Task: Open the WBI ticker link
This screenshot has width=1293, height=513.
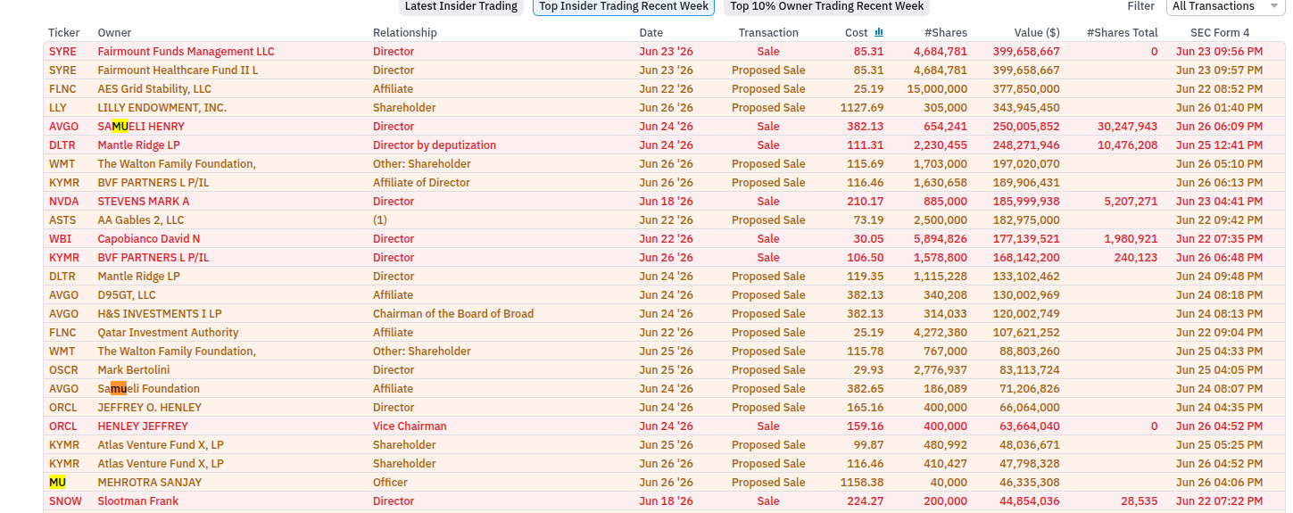Action: point(60,238)
